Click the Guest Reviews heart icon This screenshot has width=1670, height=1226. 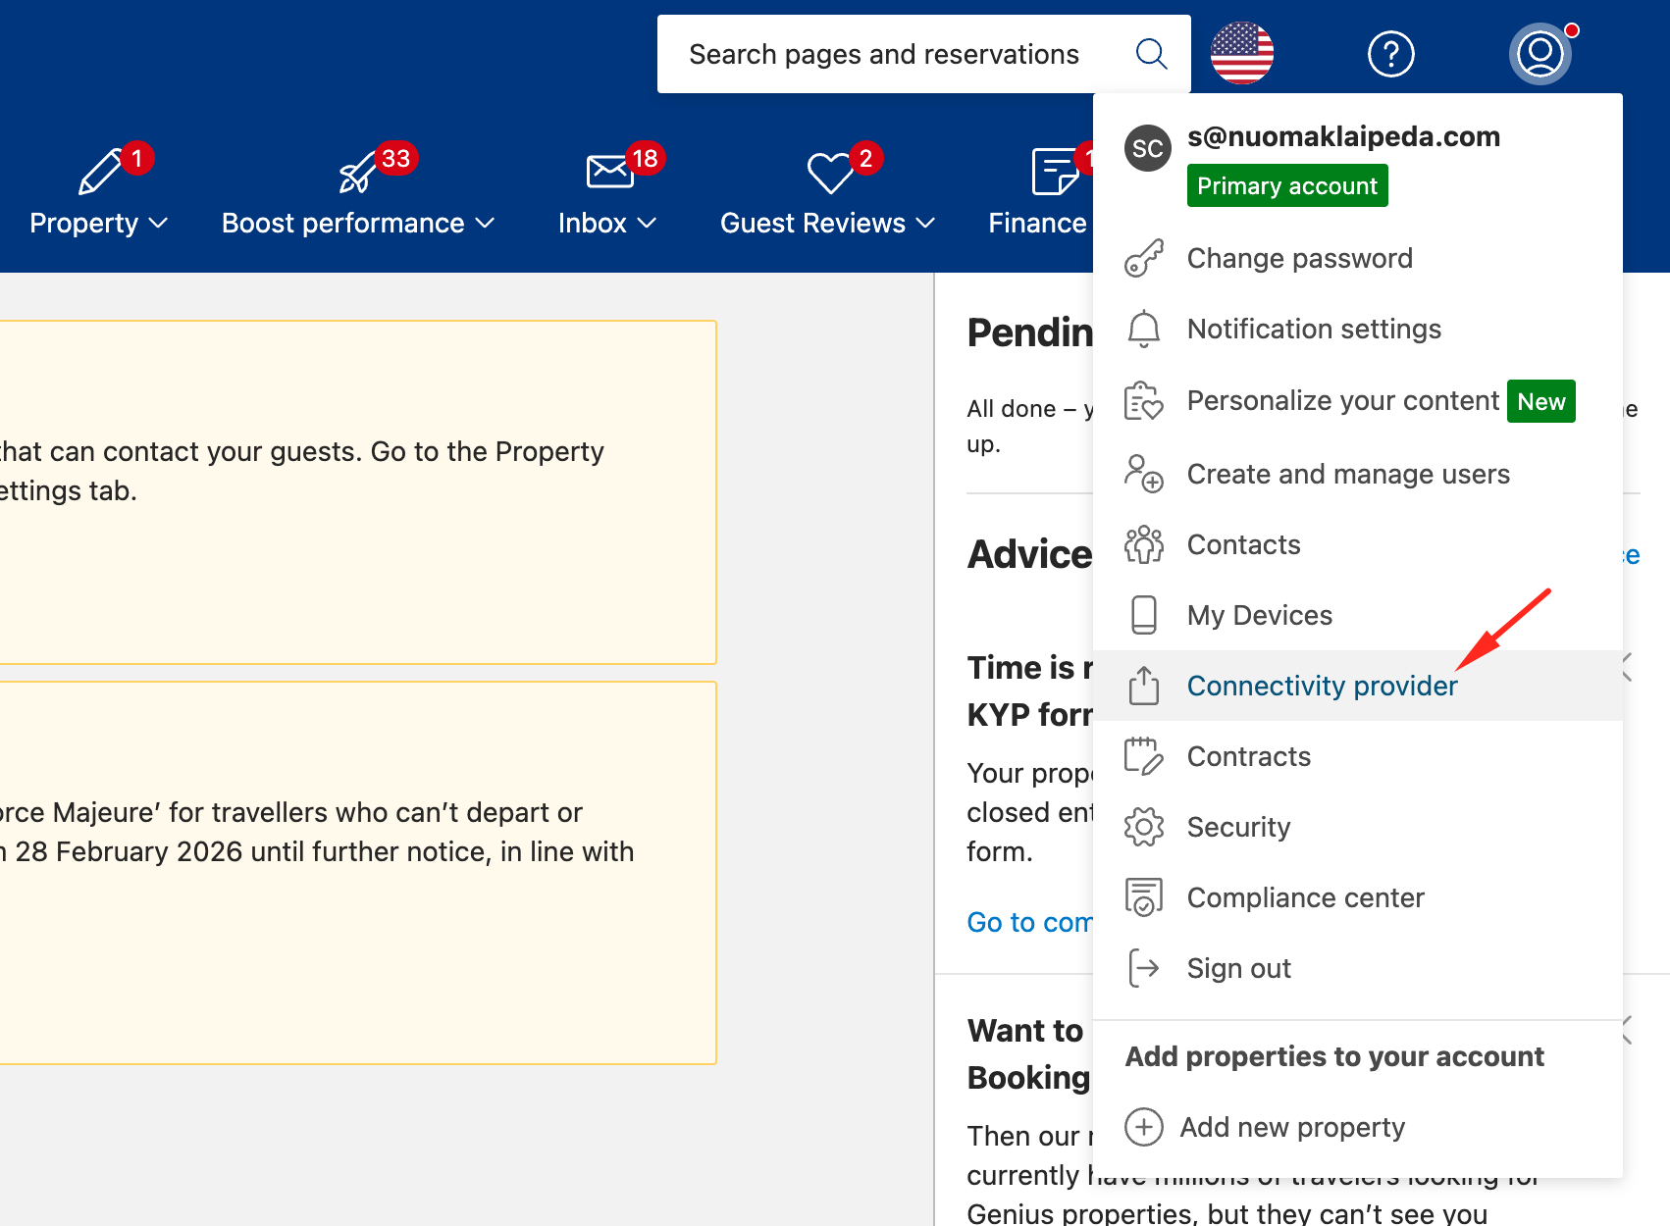[830, 173]
